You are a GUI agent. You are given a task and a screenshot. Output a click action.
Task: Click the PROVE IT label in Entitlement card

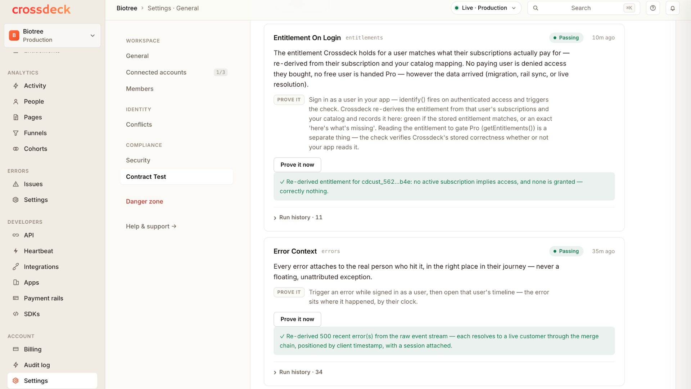(289, 100)
